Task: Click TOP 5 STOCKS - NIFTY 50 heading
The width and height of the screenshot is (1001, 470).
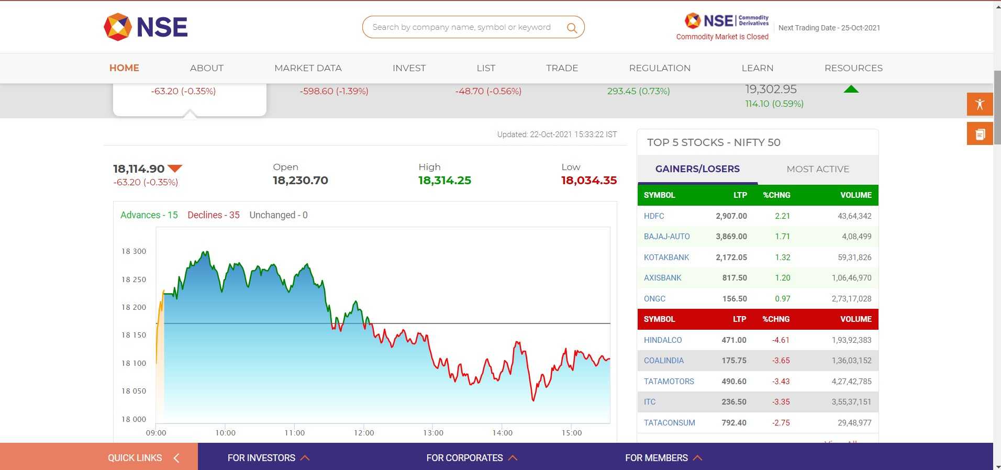Action: tap(714, 142)
